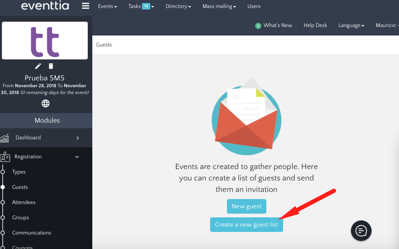Screen dimensions: 399x249
Task: Click the Dashboard chart icon
Action: click(5, 138)
